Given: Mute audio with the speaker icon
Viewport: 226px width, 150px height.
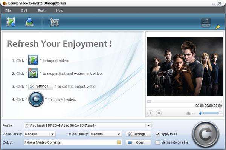Looking at the screenshot, I should tap(200, 113).
